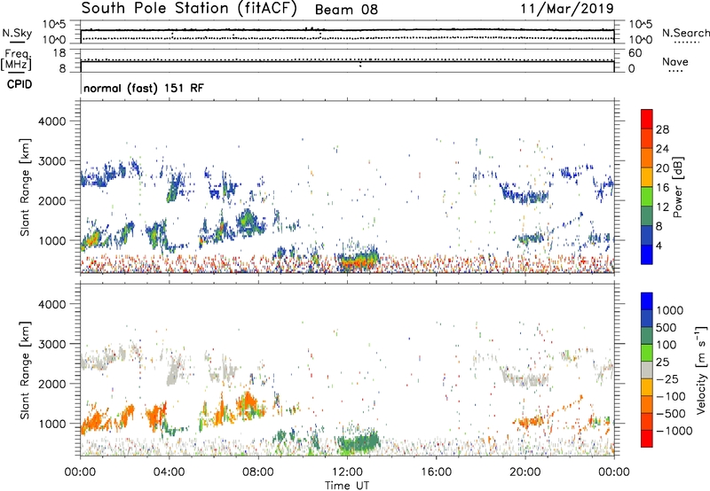Click the 'Time UT' axis title
Screen dimensions: 710x491
point(347,486)
